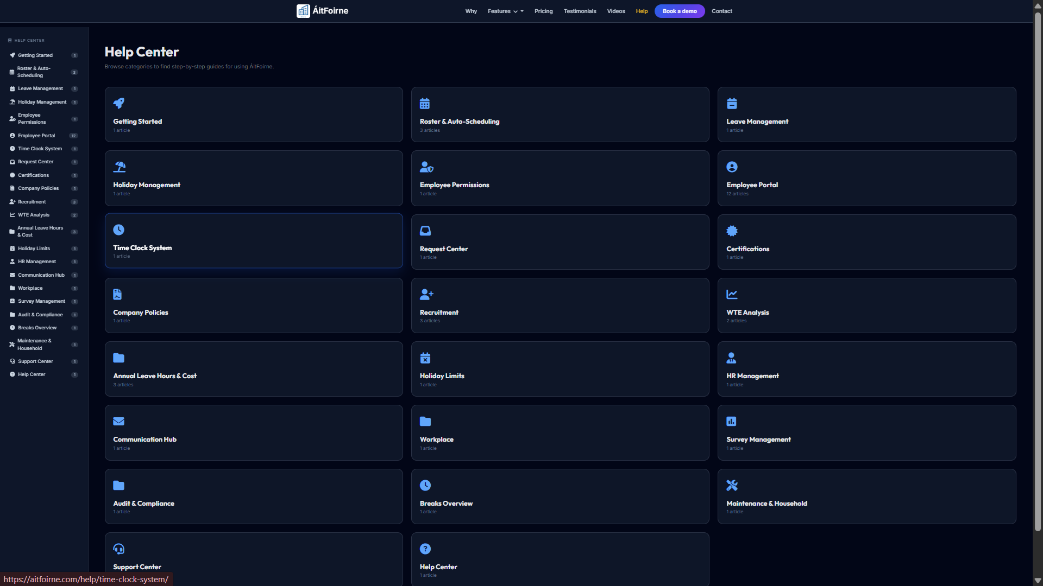Go to Audit & Compliance in the sidebar
Screen dimensions: 1043x586
tap(44, 315)
